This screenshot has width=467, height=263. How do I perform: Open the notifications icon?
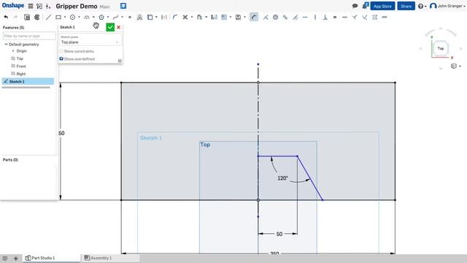pos(365,6)
